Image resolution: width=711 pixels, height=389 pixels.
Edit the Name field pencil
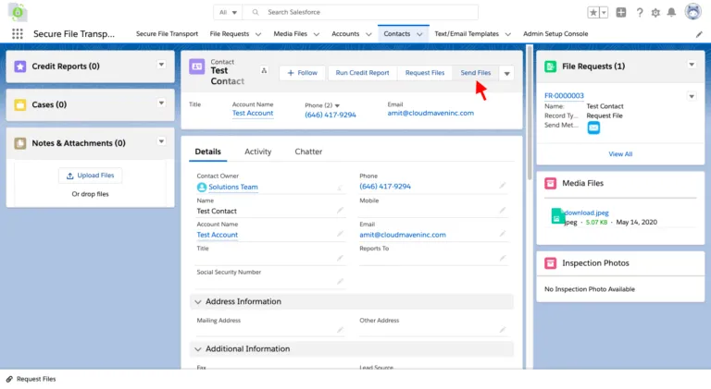340,211
